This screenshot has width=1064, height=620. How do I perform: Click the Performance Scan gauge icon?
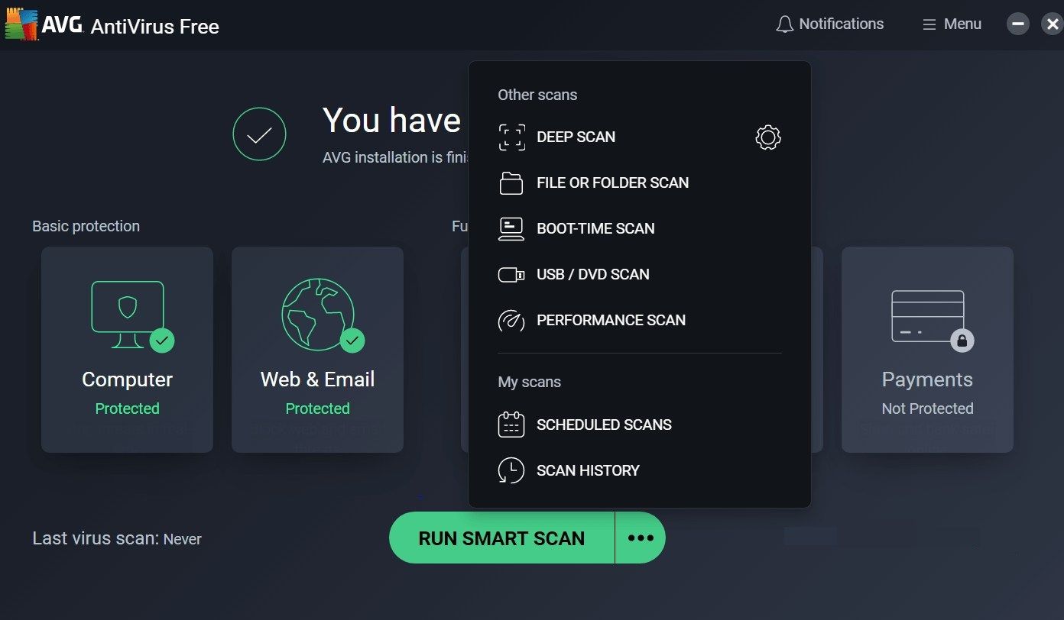pos(511,321)
